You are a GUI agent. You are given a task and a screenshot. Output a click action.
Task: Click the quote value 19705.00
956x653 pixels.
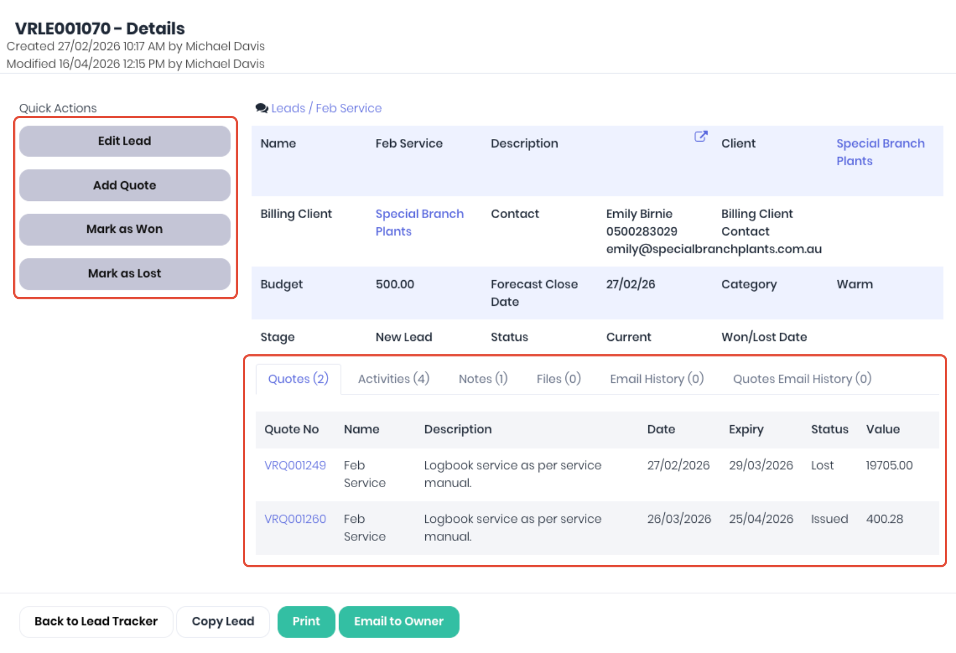pos(889,465)
